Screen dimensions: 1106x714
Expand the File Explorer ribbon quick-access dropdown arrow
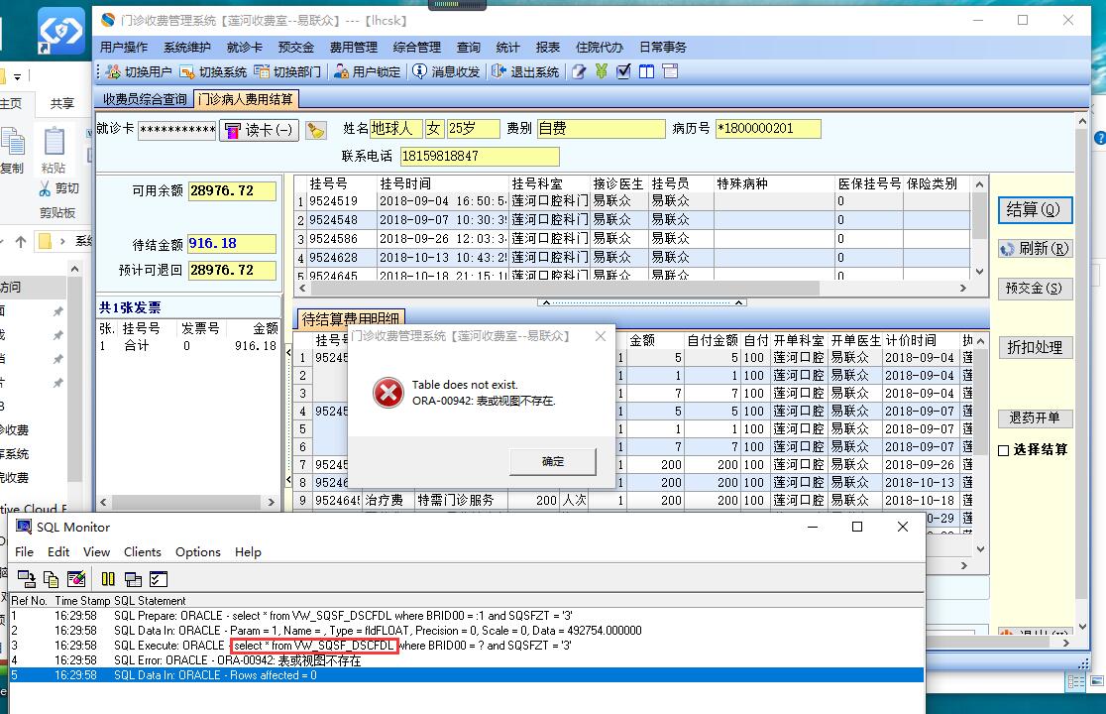point(17,77)
